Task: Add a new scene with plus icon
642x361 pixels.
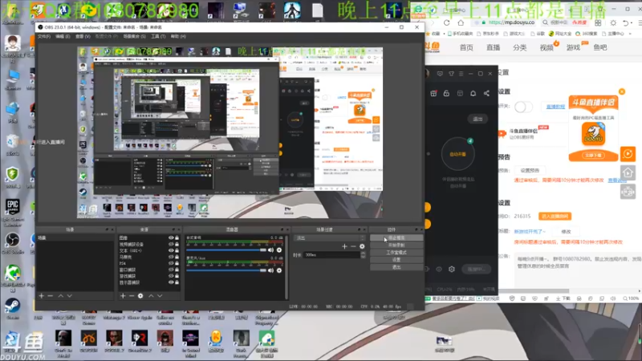Action: point(42,295)
